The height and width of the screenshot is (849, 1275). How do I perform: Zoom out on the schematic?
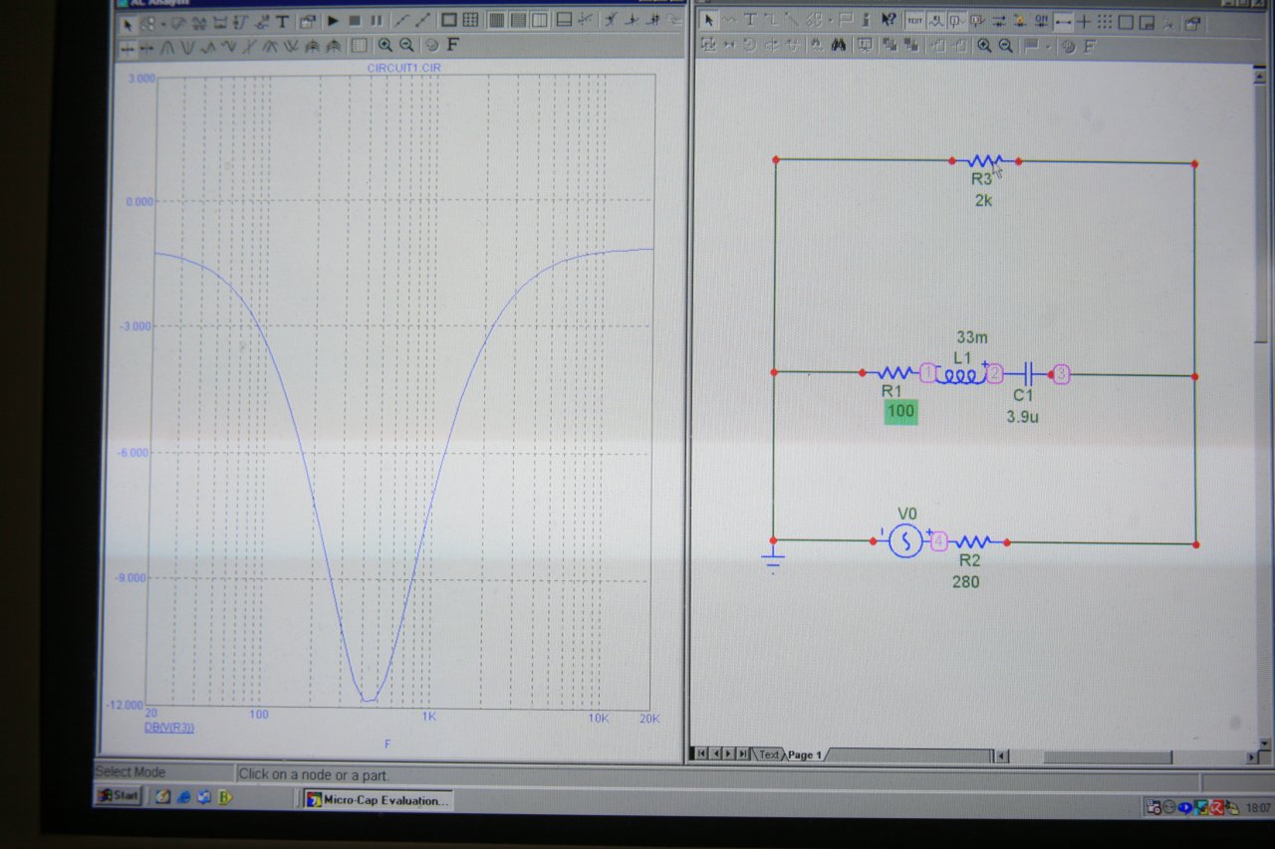coord(1005,45)
